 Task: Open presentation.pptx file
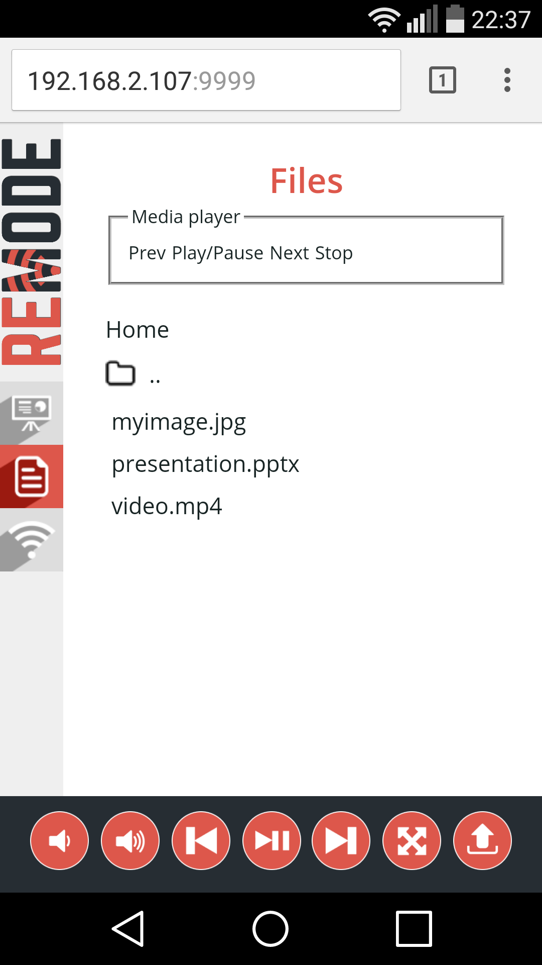pos(205,464)
